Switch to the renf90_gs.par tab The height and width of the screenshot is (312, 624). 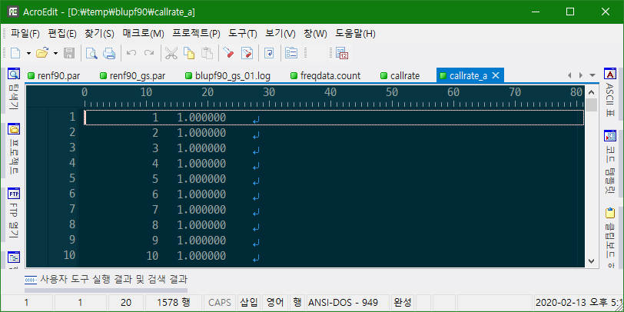132,75
